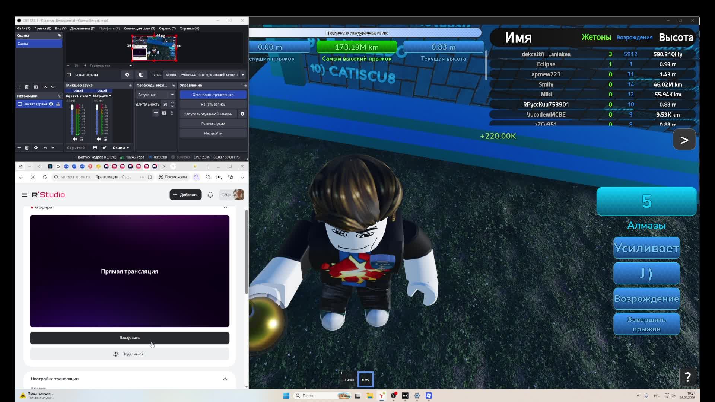The image size is (715, 402).
Task: Move the source down in Sources list
Action: pos(53,148)
